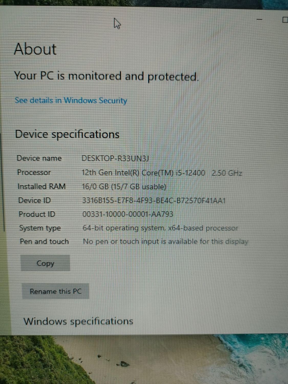288x384 pixels.
Task: Click the Installed RAM value
Action: pos(124,187)
